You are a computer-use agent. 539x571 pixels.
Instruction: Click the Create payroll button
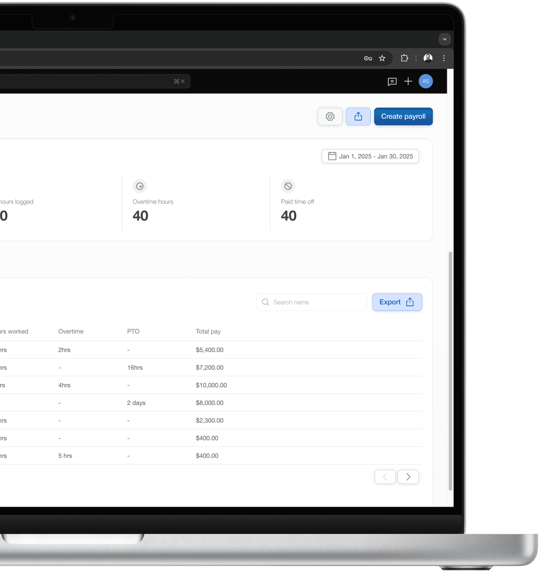403,116
